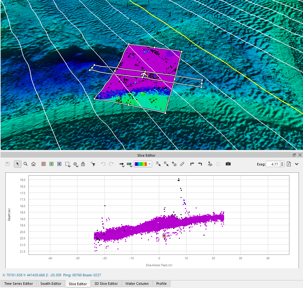This screenshot has width=303, height=288.
Task: Float the Slice Editor panel
Action: coord(294,155)
